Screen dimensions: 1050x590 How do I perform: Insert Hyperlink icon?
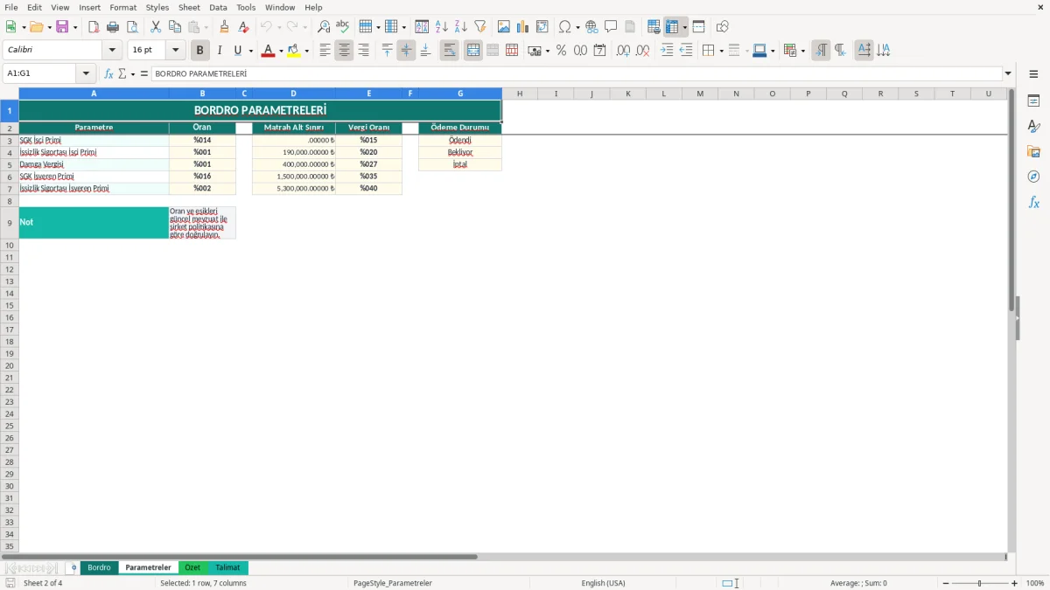coord(592,27)
